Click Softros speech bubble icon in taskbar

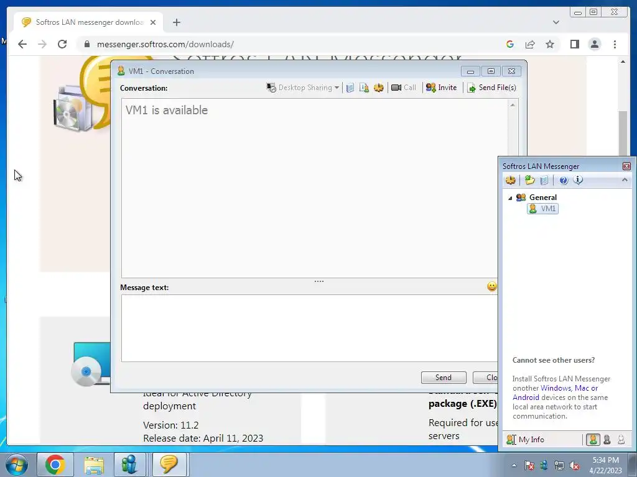click(169, 465)
